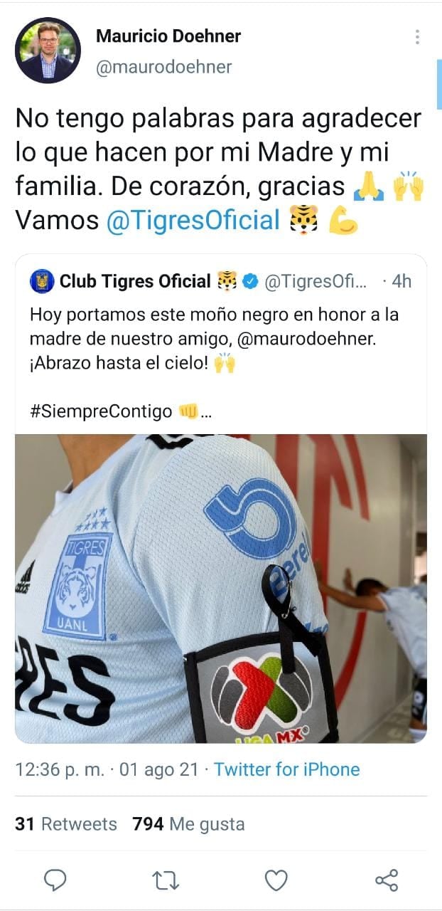Open the Tigres jersey photo

point(221,589)
